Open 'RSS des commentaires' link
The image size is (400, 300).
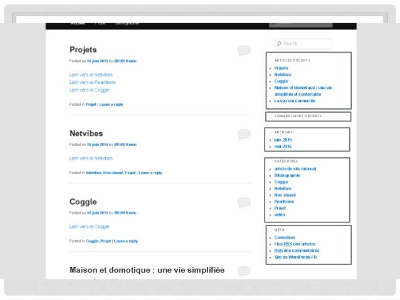pyautogui.click(x=297, y=251)
